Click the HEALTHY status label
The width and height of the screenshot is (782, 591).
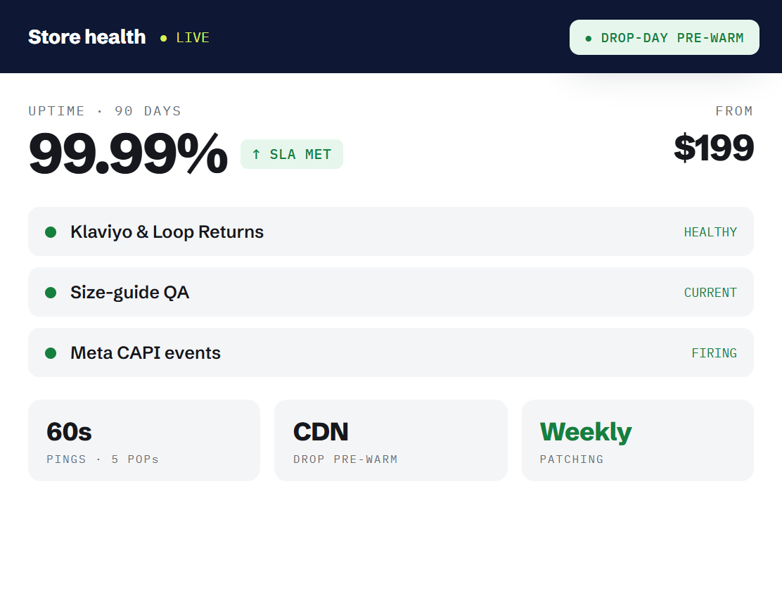pyautogui.click(x=710, y=232)
